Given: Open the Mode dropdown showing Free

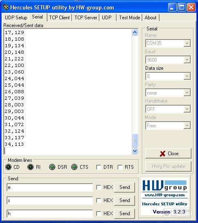Looking at the screenshot, I should tap(168, 126).
